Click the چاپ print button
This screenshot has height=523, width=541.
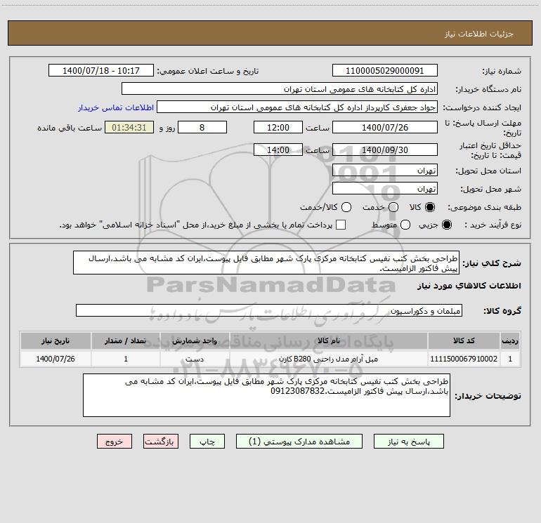(x=207, y=442)
